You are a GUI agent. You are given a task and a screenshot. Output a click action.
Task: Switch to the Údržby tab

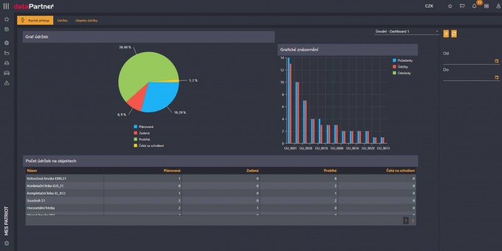[63, 21]
